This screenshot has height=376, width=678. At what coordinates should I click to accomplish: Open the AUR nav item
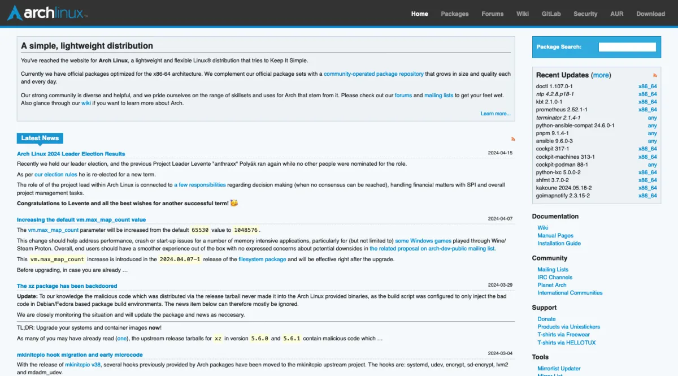point(617,14)
